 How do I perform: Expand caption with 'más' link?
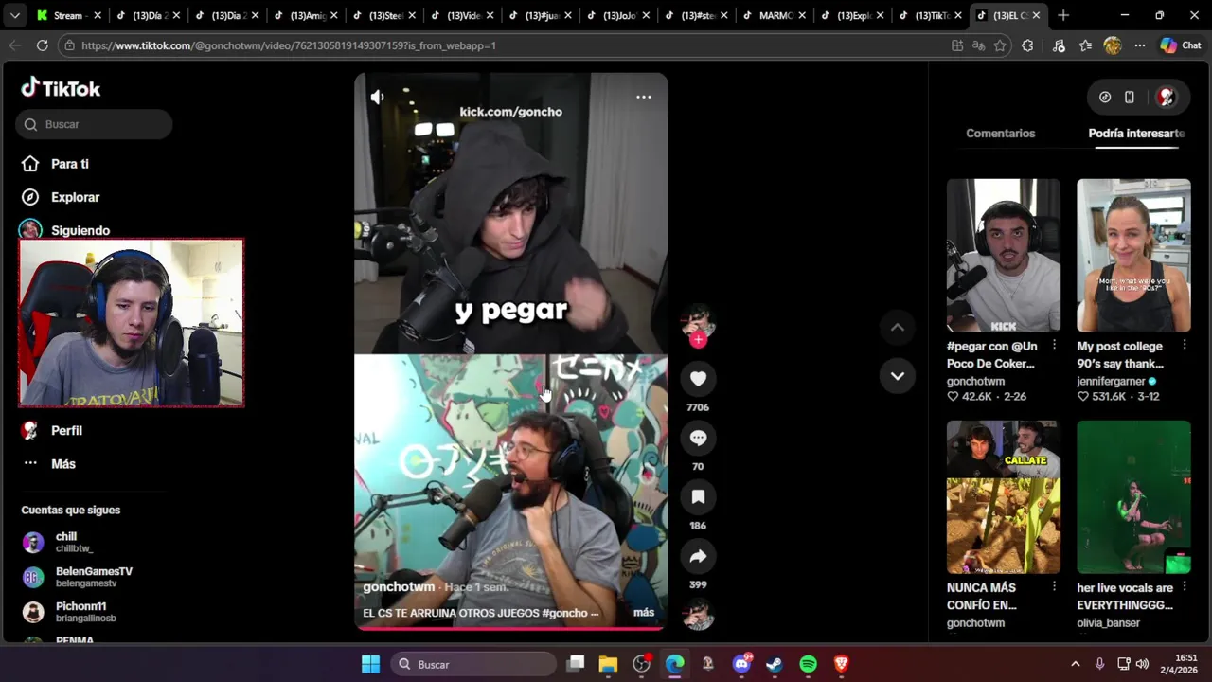pyautogui.click(x=644, y=613)
